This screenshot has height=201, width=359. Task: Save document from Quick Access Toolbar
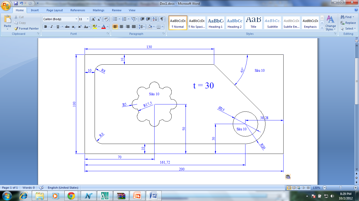16,4
